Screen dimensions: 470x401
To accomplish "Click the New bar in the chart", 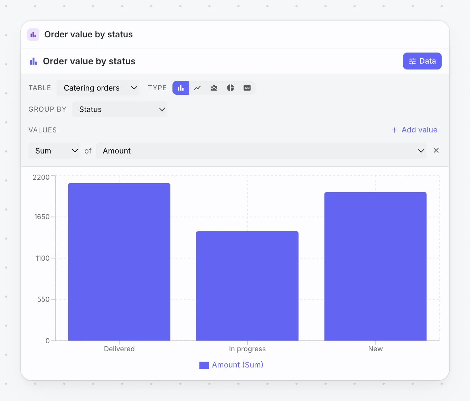I will [x=375, y=266].
